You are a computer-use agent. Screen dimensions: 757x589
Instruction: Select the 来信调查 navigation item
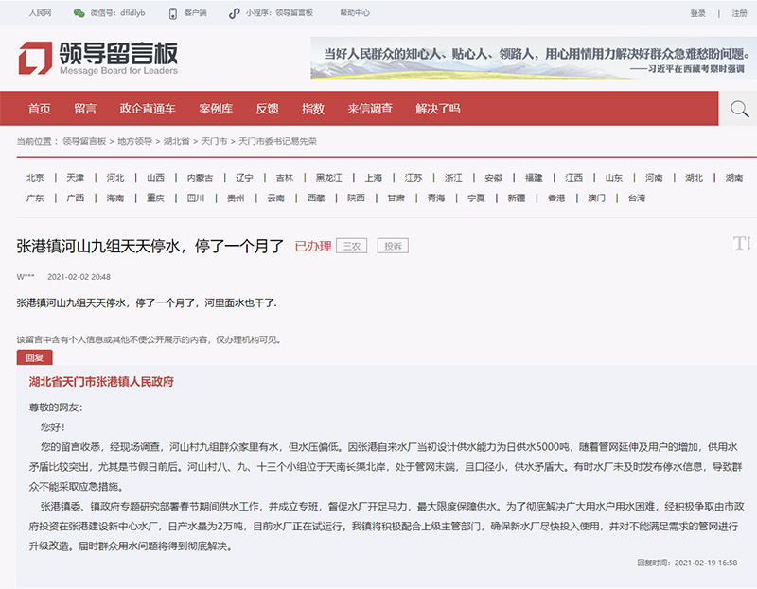(x=370, y=109)
